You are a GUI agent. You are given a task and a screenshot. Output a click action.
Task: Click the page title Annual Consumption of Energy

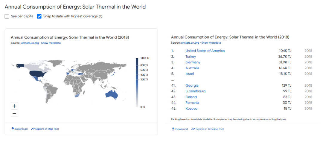(75, 7)
